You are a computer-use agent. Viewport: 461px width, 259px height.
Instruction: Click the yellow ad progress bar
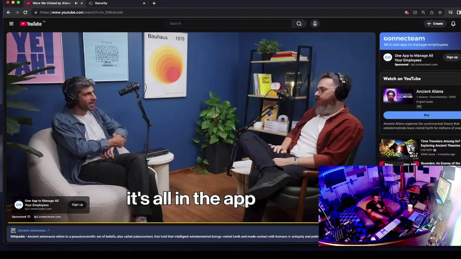click(162, 223)
